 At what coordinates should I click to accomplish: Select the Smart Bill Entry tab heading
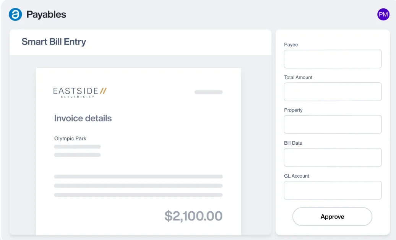point(54,42)
